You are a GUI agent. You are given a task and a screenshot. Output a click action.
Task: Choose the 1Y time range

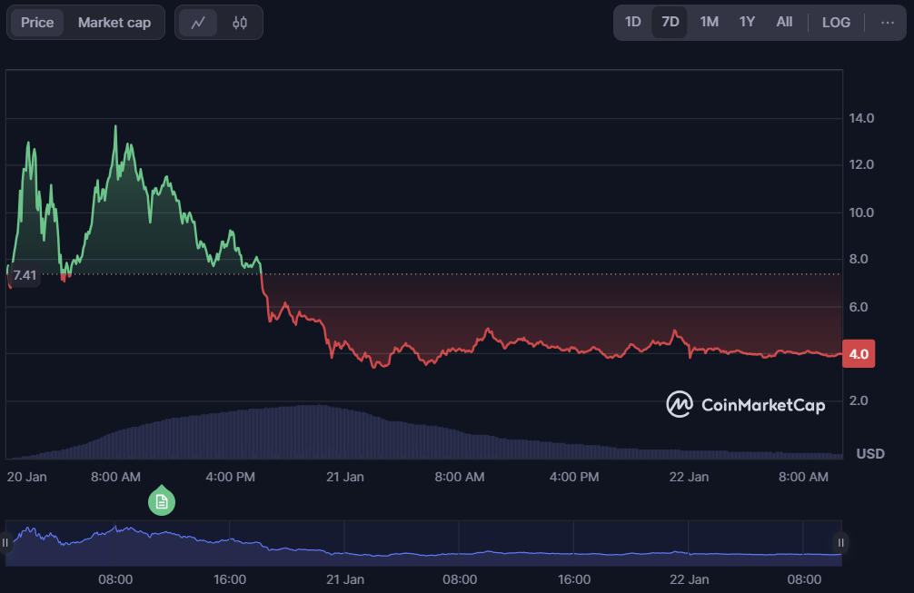(x=747, y=23)
